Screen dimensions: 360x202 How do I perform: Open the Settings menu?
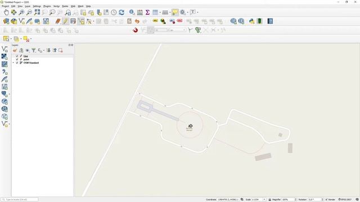coord(37,6)
